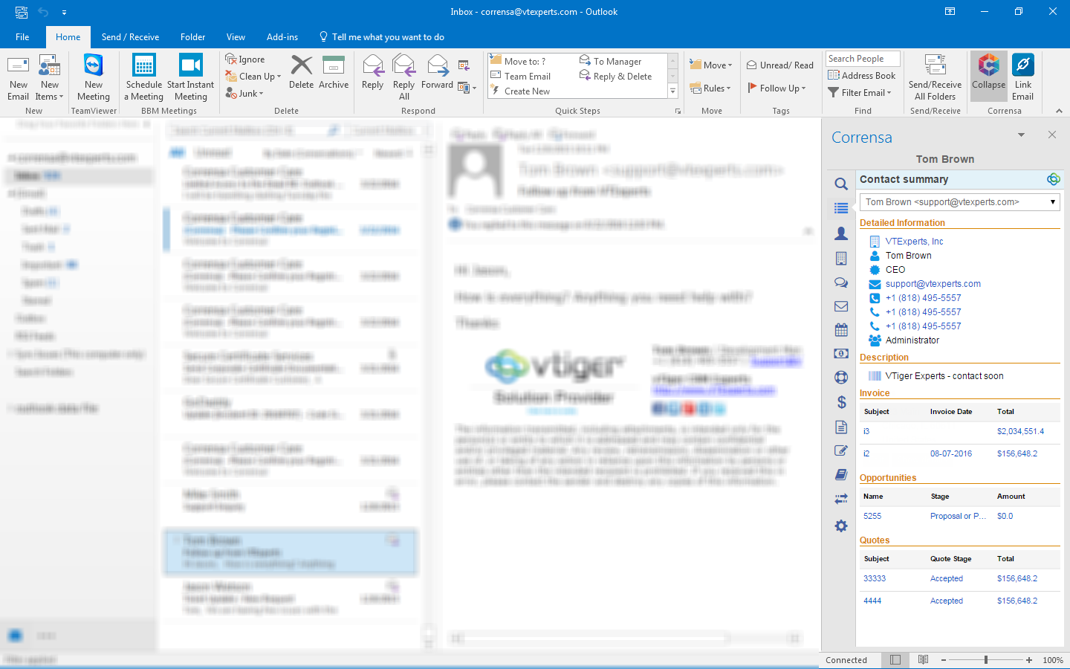This screenshot has width=1070, height=669.
Task: Click the zoom slider handle in status bar
Action: tap(986, 660)
